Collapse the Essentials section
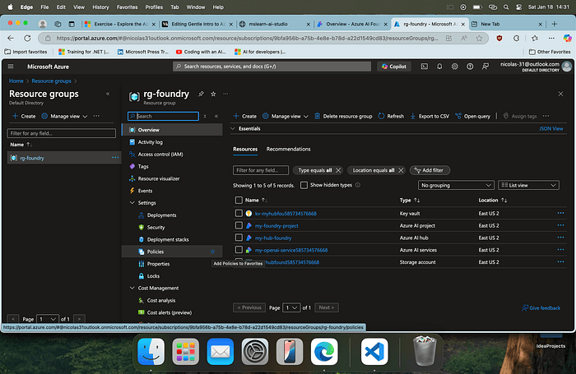The width and height of the screenshot is (576, 374). pyautogui.click(x=233, y=128)
